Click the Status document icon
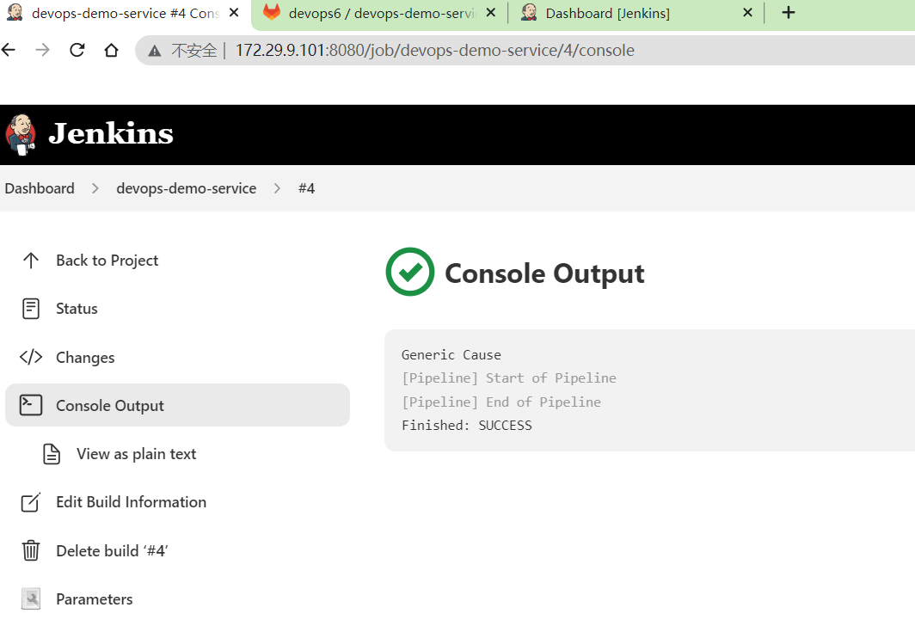The image size is (915, 626). pos(31,309)
